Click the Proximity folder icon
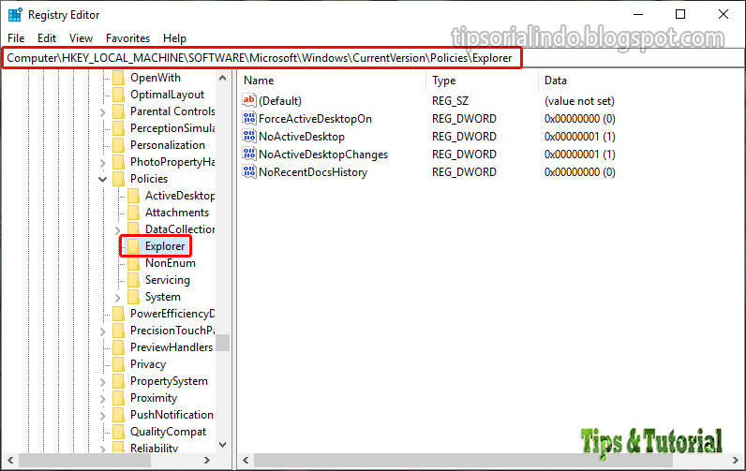The height and width of the screenshot is (471, 746). point(118,398)
